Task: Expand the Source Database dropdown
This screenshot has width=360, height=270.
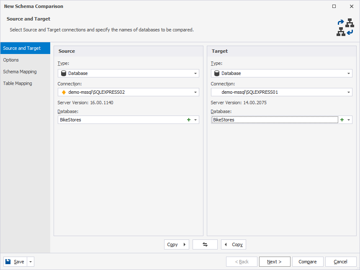Action: pos(195,120)
